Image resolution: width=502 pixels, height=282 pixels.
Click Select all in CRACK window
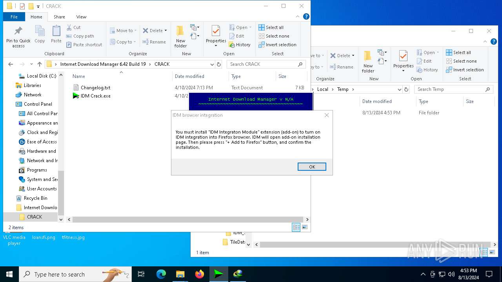[x=271, y=27]
